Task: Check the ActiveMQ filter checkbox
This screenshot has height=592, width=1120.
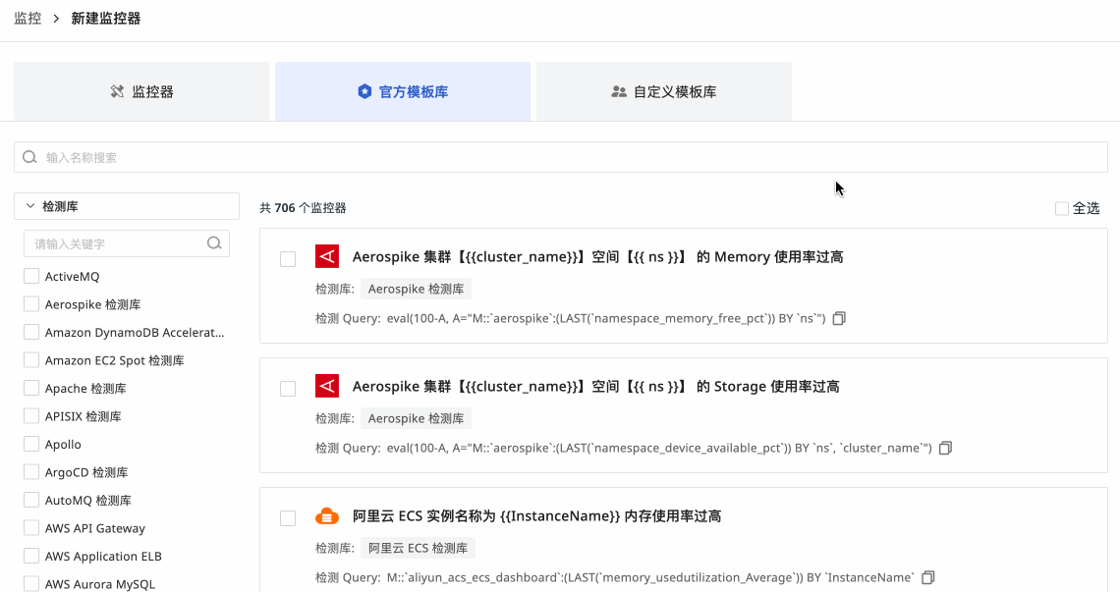Action: (x=31, y=277)
